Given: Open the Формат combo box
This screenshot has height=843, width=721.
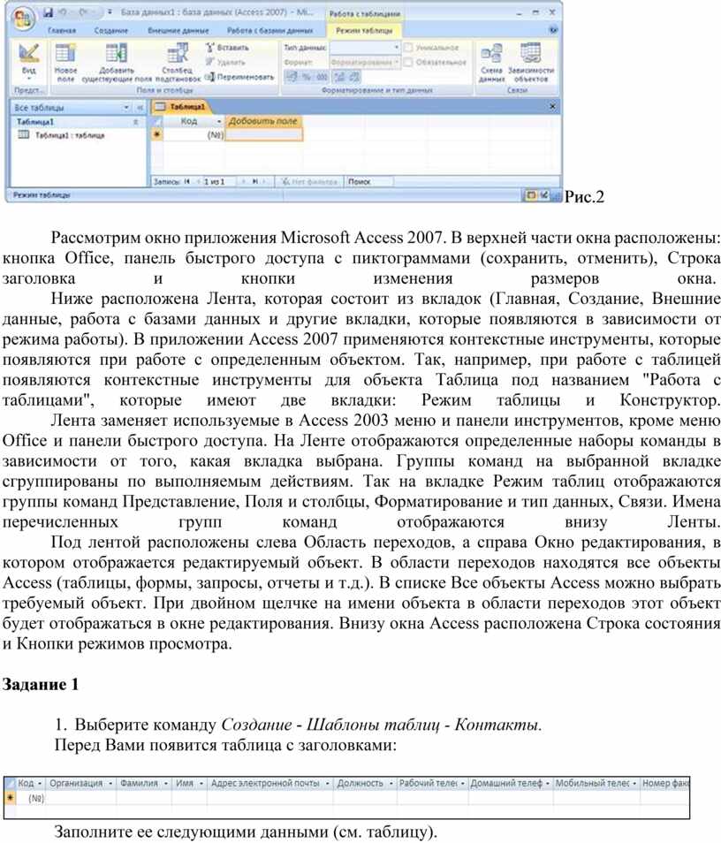Looking at the screenshot, I should [365, 63].
